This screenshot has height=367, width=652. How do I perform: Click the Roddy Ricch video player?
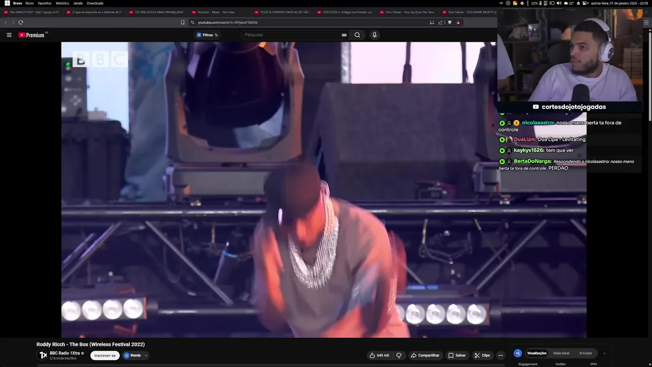click(x=323, y=190)
